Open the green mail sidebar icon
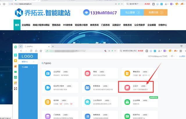The height and width of the screenshot is (119, 186). pos(15,72)
